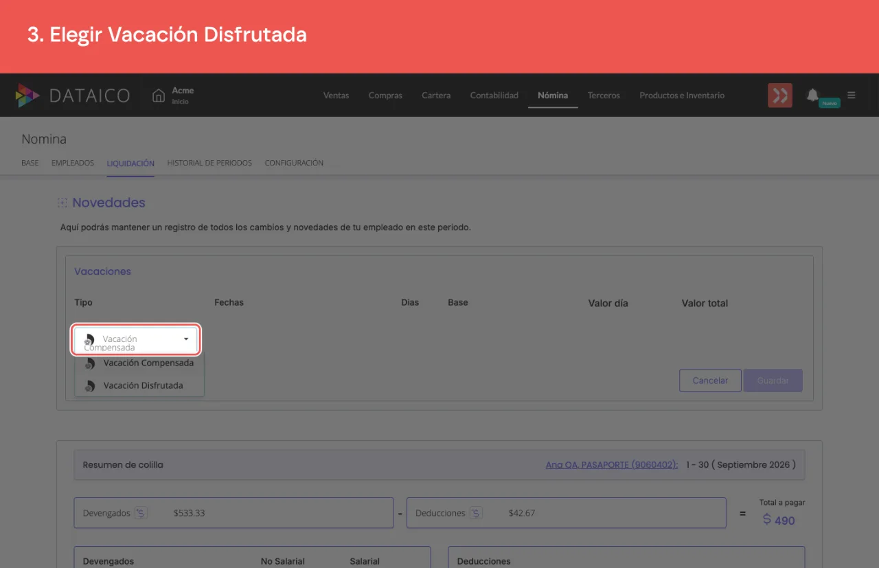The height and width of the screenshot is (568, 879).
Task: Click the Vacaciones section title
Action: click(102, 271)
